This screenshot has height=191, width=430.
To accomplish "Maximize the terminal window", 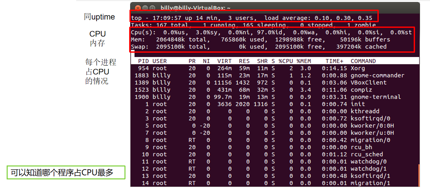I will pyautogui.click(x=152, y=8).
